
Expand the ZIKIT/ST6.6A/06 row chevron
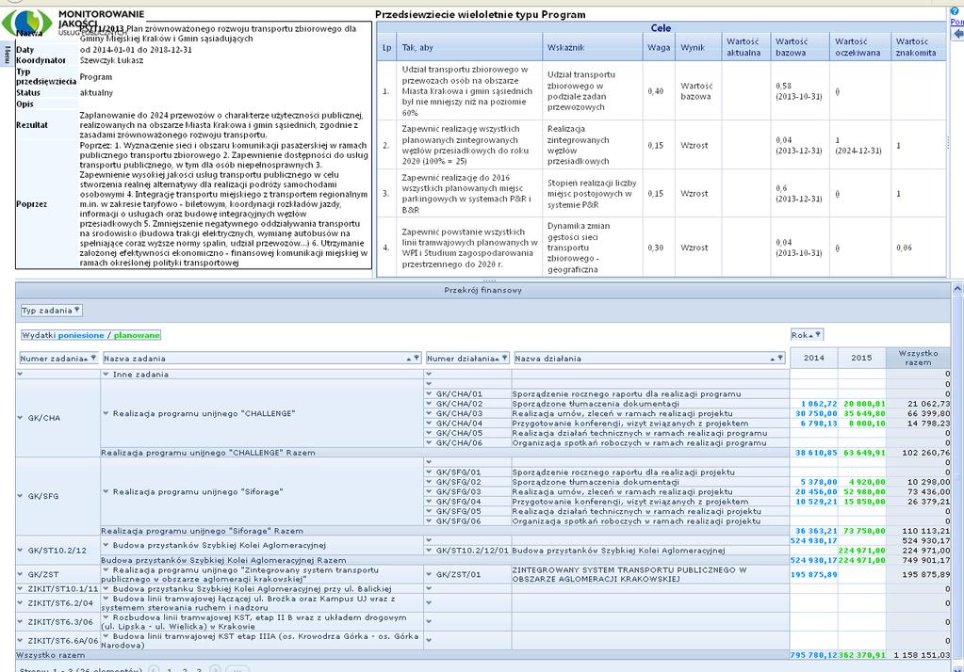(x=21, y=641)
